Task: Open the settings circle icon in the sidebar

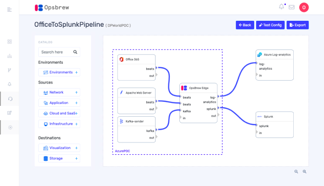Action: click(10, 127)
